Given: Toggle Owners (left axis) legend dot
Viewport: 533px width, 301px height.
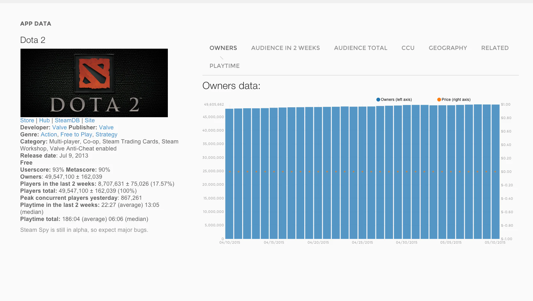Looking at the screenshot, I should pyautogui.click(x=378, y=100).
